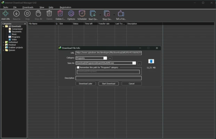Sort by Status column header
Viewport: 216px width, 139px height.
click(78, 24)
